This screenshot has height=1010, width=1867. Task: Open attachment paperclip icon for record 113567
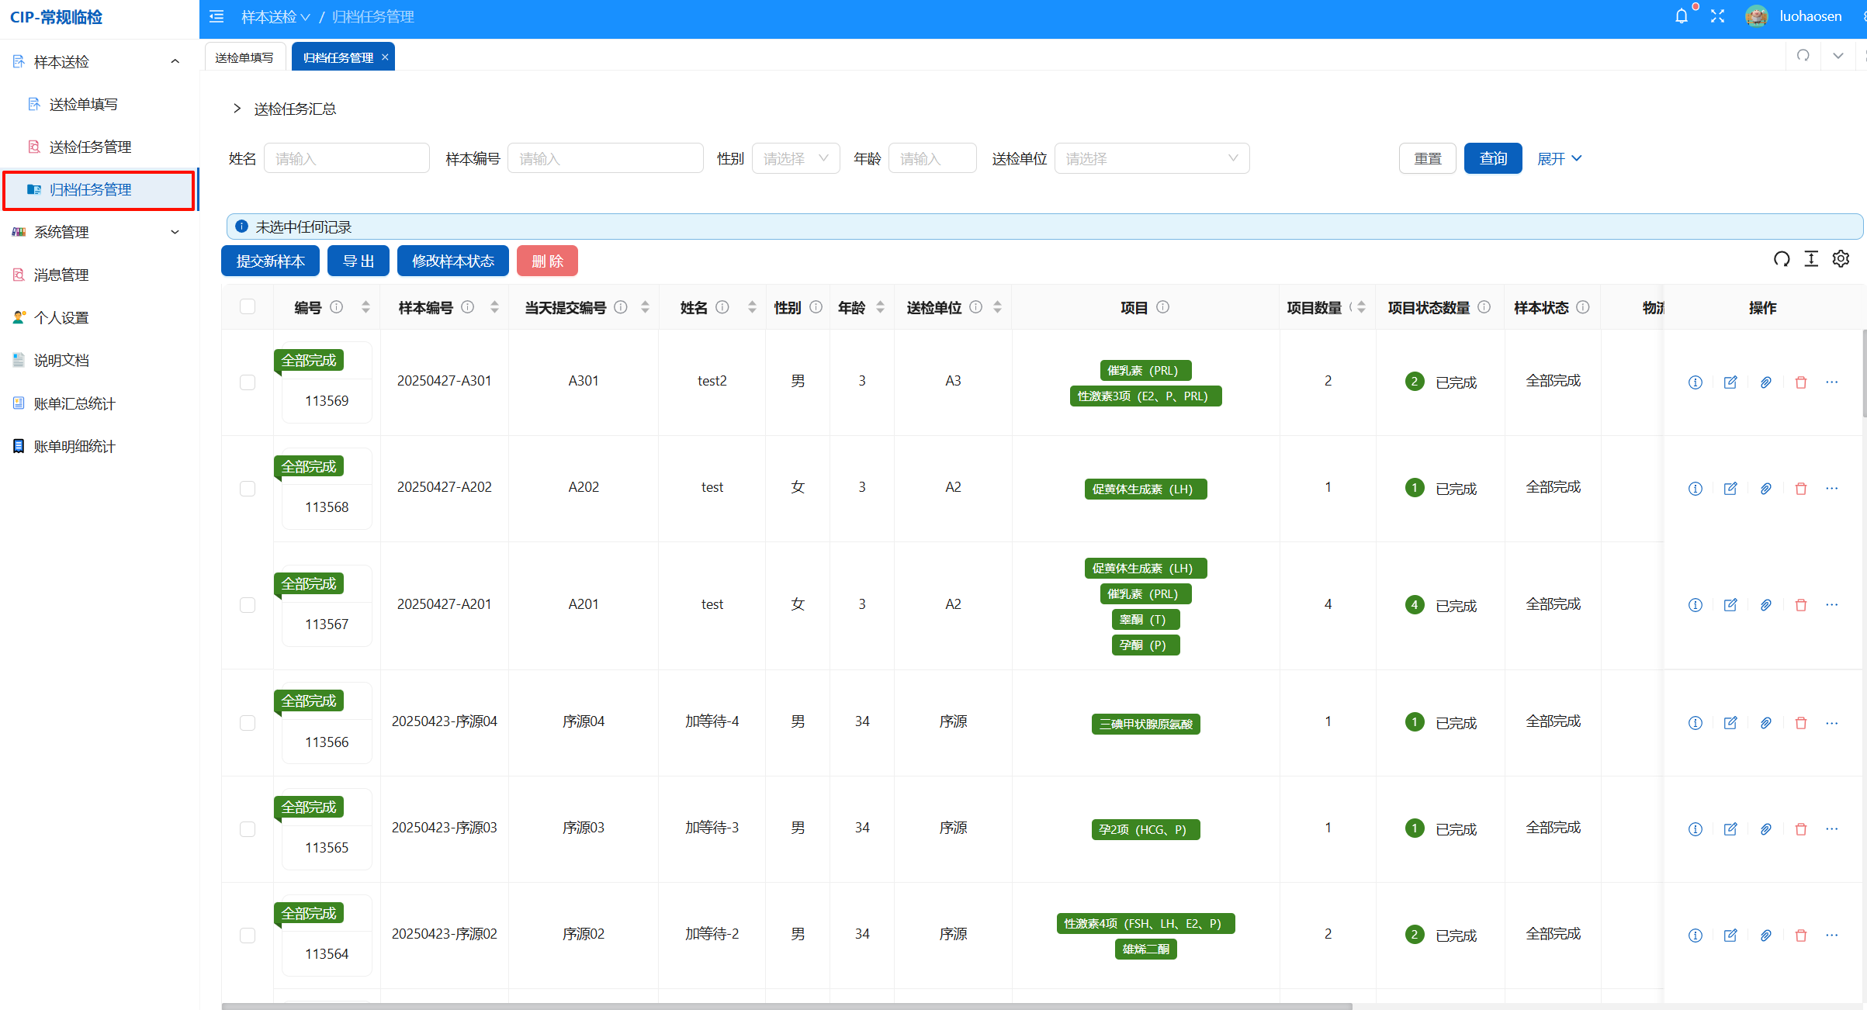point(1765,605)
